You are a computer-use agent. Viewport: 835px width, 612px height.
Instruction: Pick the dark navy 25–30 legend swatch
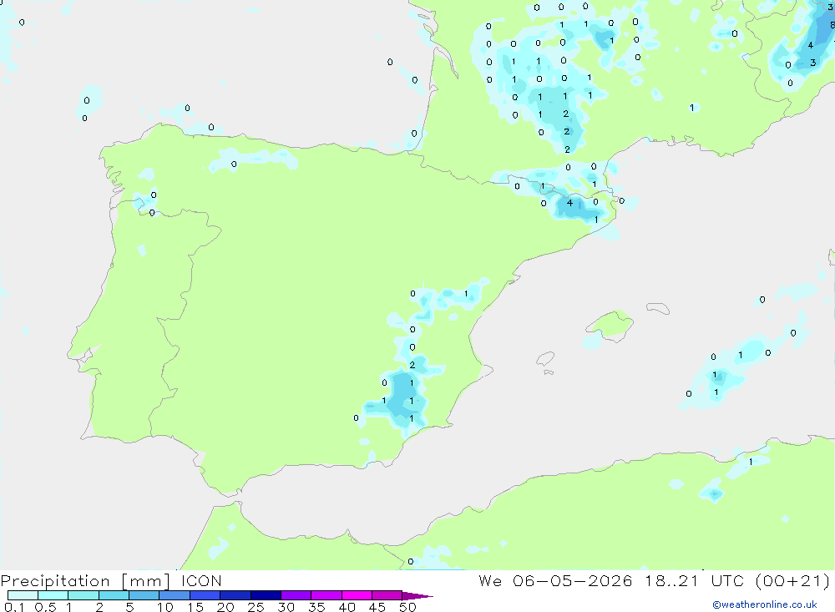[266, 595]
